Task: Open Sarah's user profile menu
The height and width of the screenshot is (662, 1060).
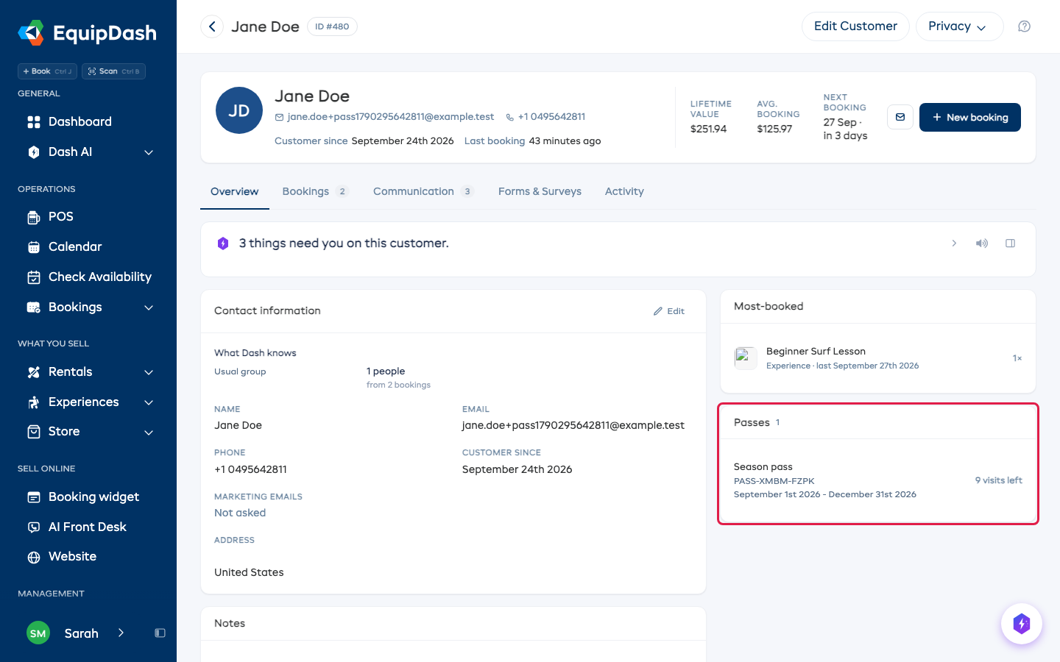Action: tap(77, 633)
